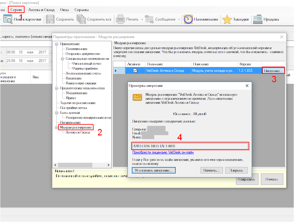Open the Message dropdown arrow

coord(179,19)
